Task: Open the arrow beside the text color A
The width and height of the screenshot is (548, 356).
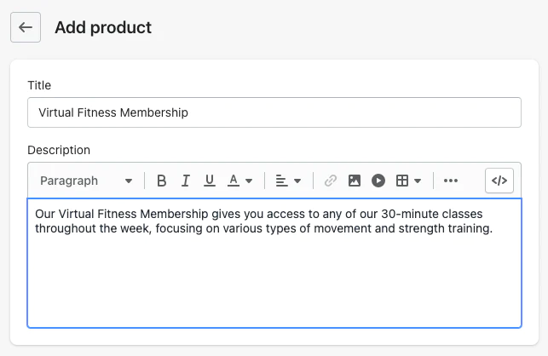Action: 249,181
